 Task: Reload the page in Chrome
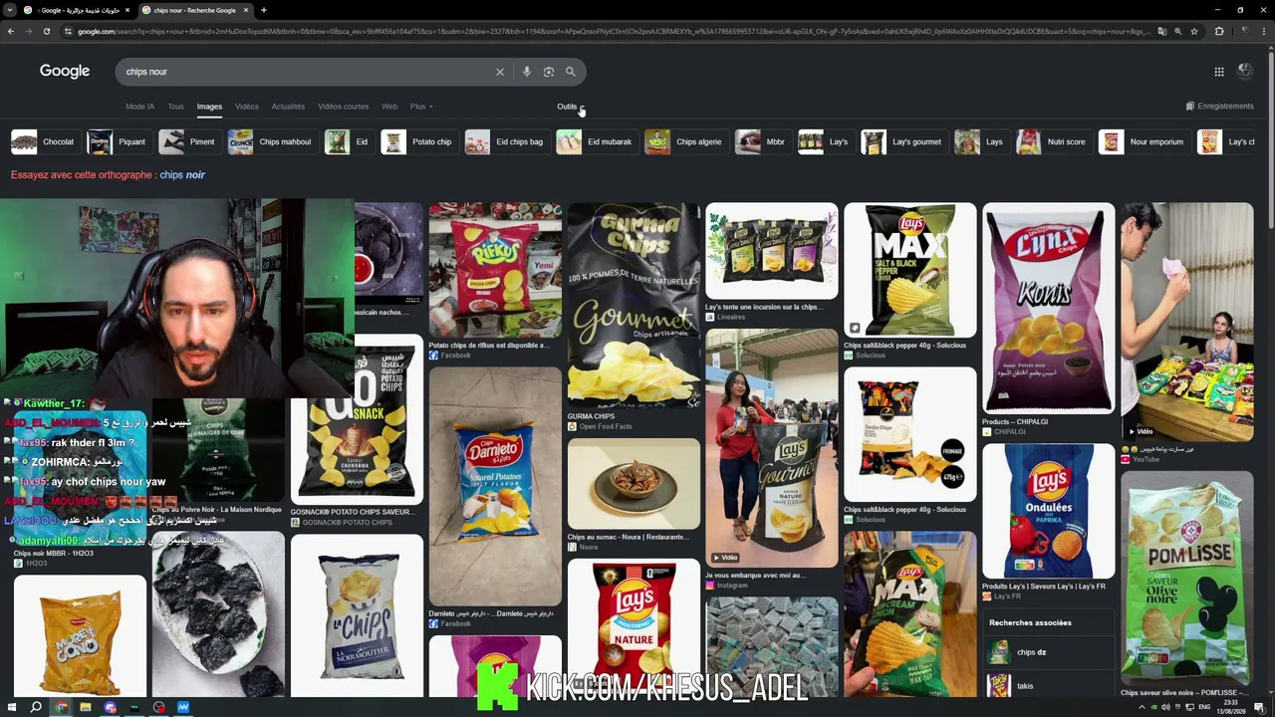coord(46,31)
